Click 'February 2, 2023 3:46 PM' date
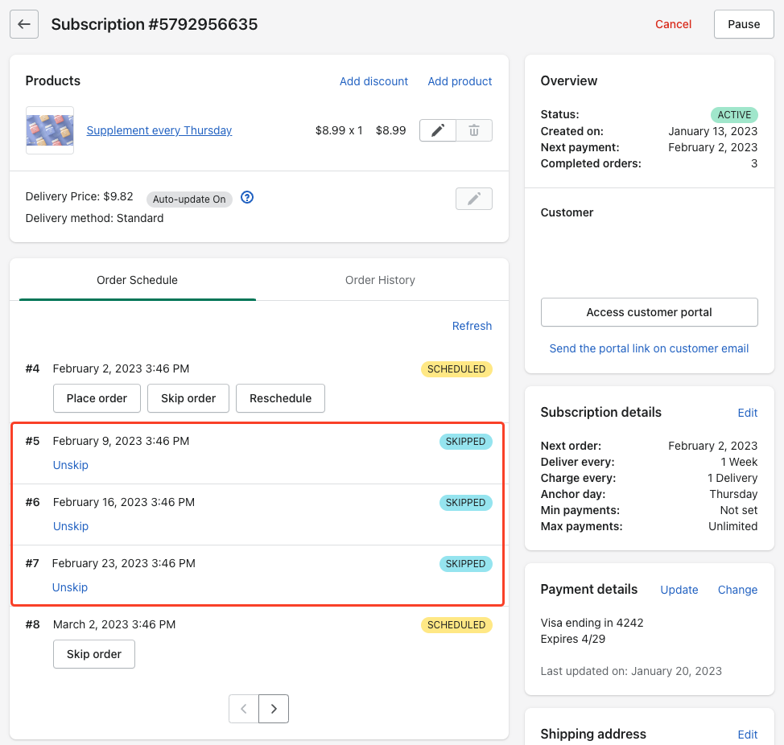The height and width of the screenshot is (745, 784). click(121, 368)
